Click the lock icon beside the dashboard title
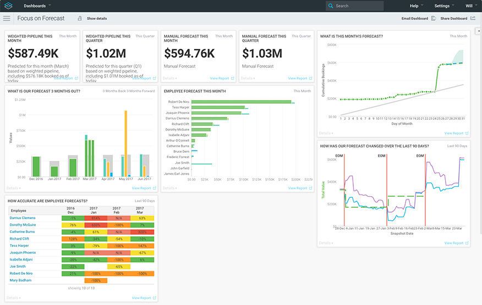482x305 pixels. tap(80, 18)
